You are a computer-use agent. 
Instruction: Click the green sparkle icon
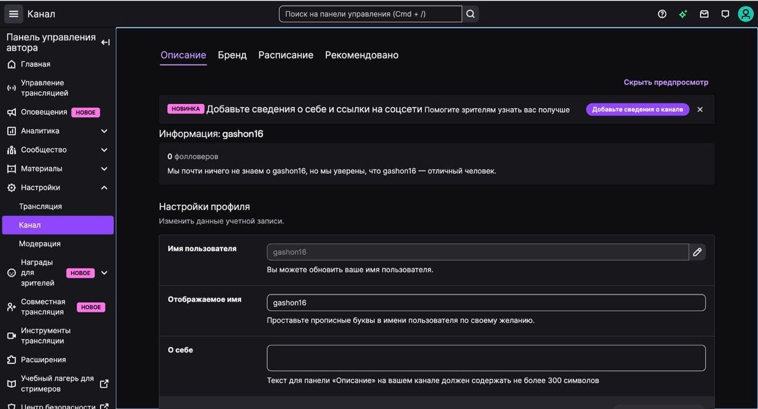click(x=683, y=14)
